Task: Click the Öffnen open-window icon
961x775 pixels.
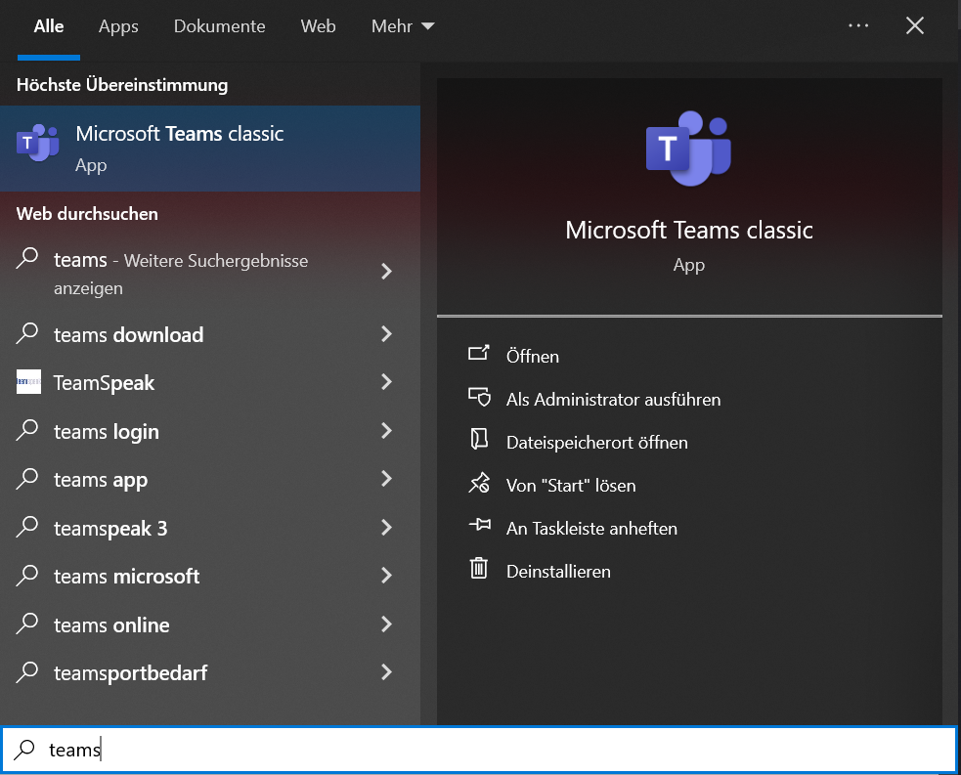Action: [x=479, y=354]
